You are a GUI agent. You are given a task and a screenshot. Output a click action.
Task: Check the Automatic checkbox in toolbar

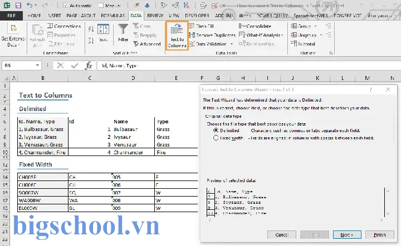click(x=66, y=6)
